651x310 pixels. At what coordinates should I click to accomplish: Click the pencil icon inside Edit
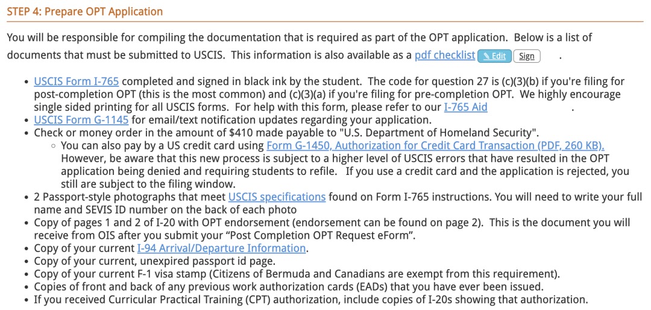(x=486, y=56)
